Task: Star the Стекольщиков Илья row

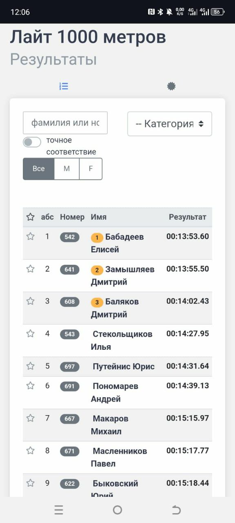Action: click(30, 333)
